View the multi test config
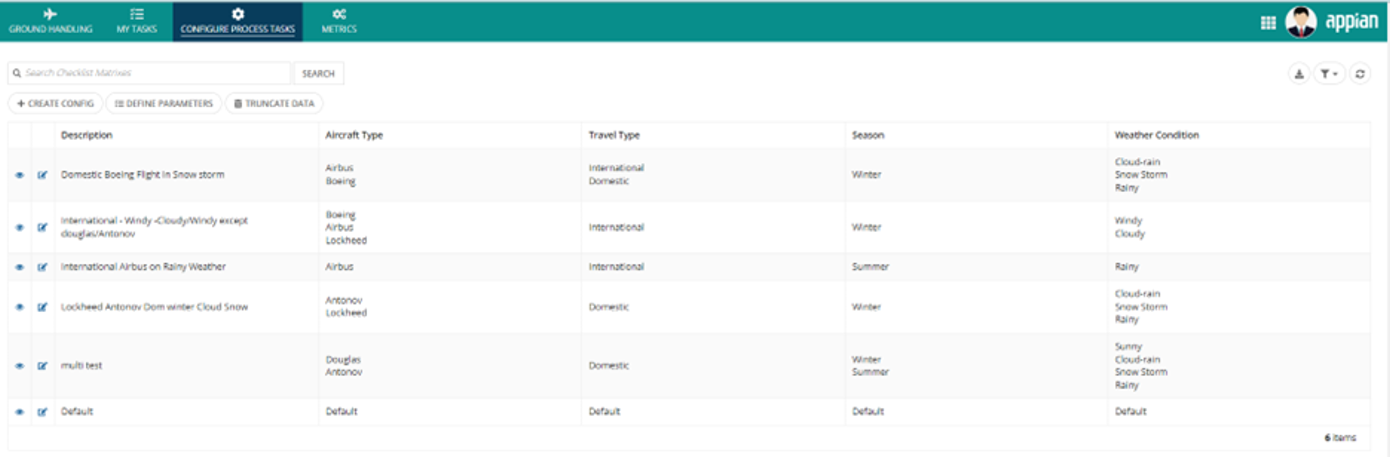The height and width of the screenshot is (457, 1390). (20, 366)
